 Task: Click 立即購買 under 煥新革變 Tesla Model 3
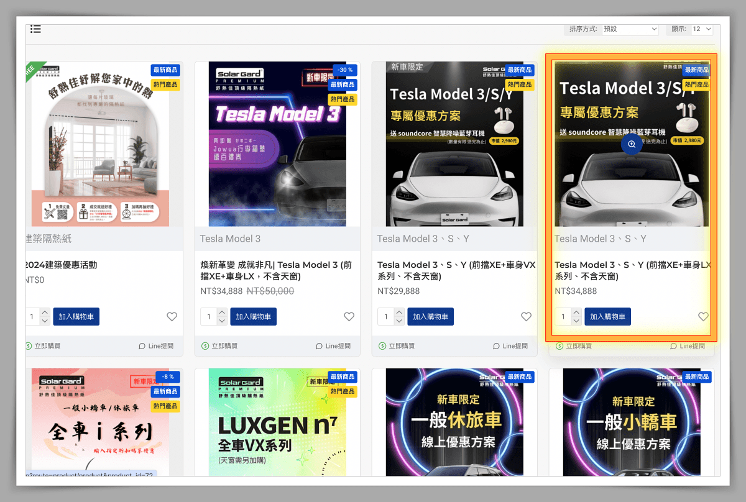coord(219,346)
